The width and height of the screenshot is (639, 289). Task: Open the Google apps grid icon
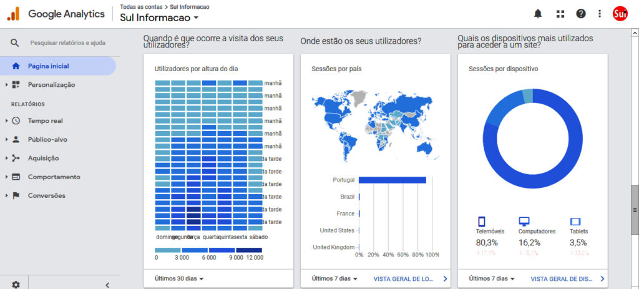point(560,14)
